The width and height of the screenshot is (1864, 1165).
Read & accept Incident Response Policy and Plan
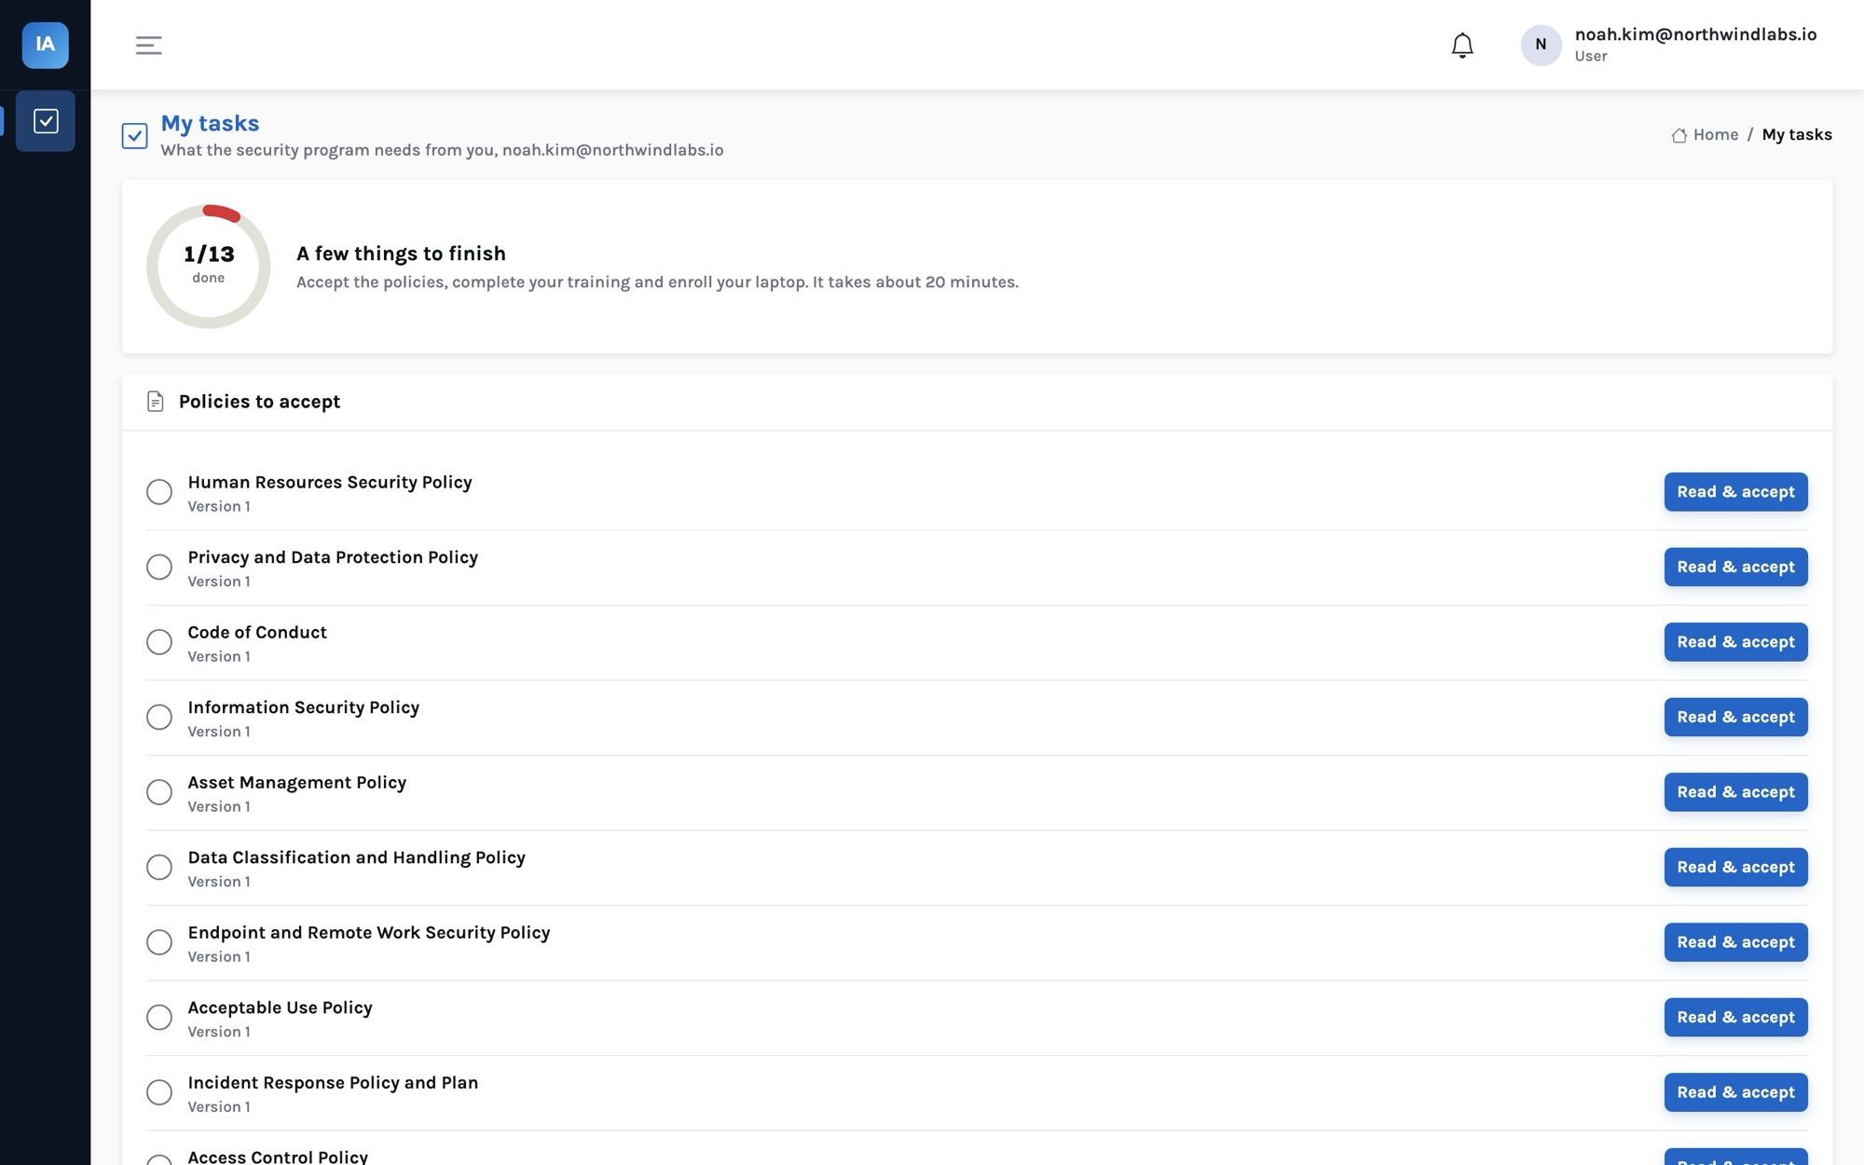tap(1735, 1092)
